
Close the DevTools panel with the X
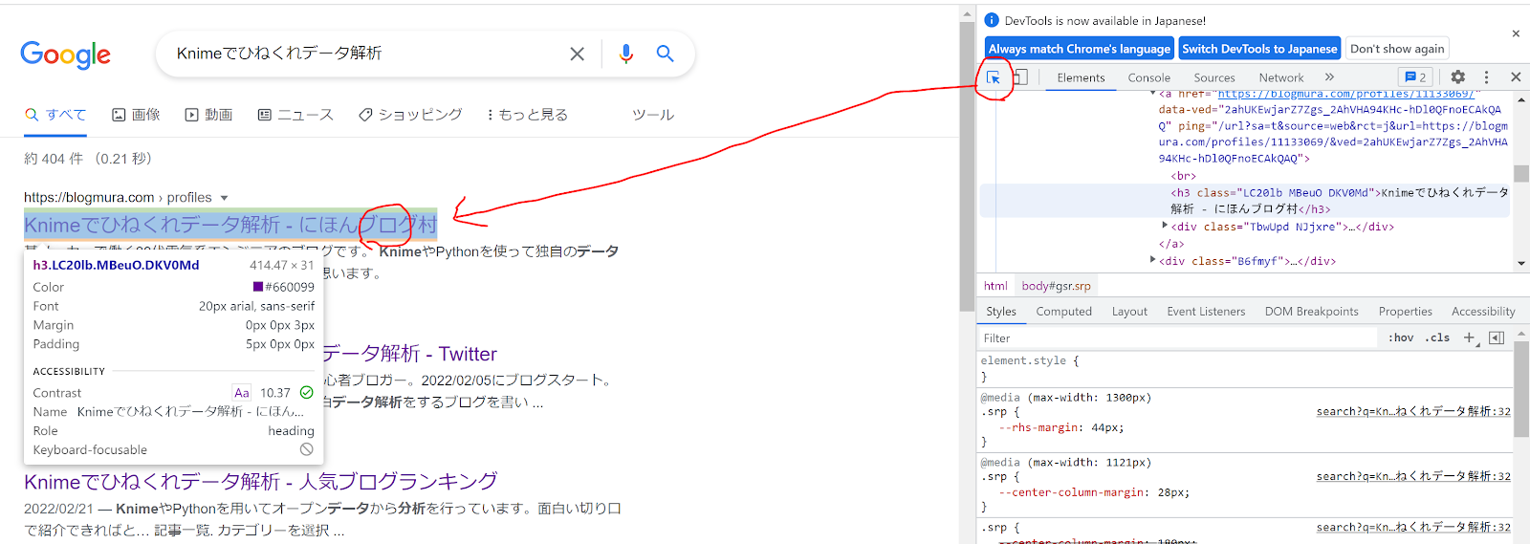point(1516,77)
